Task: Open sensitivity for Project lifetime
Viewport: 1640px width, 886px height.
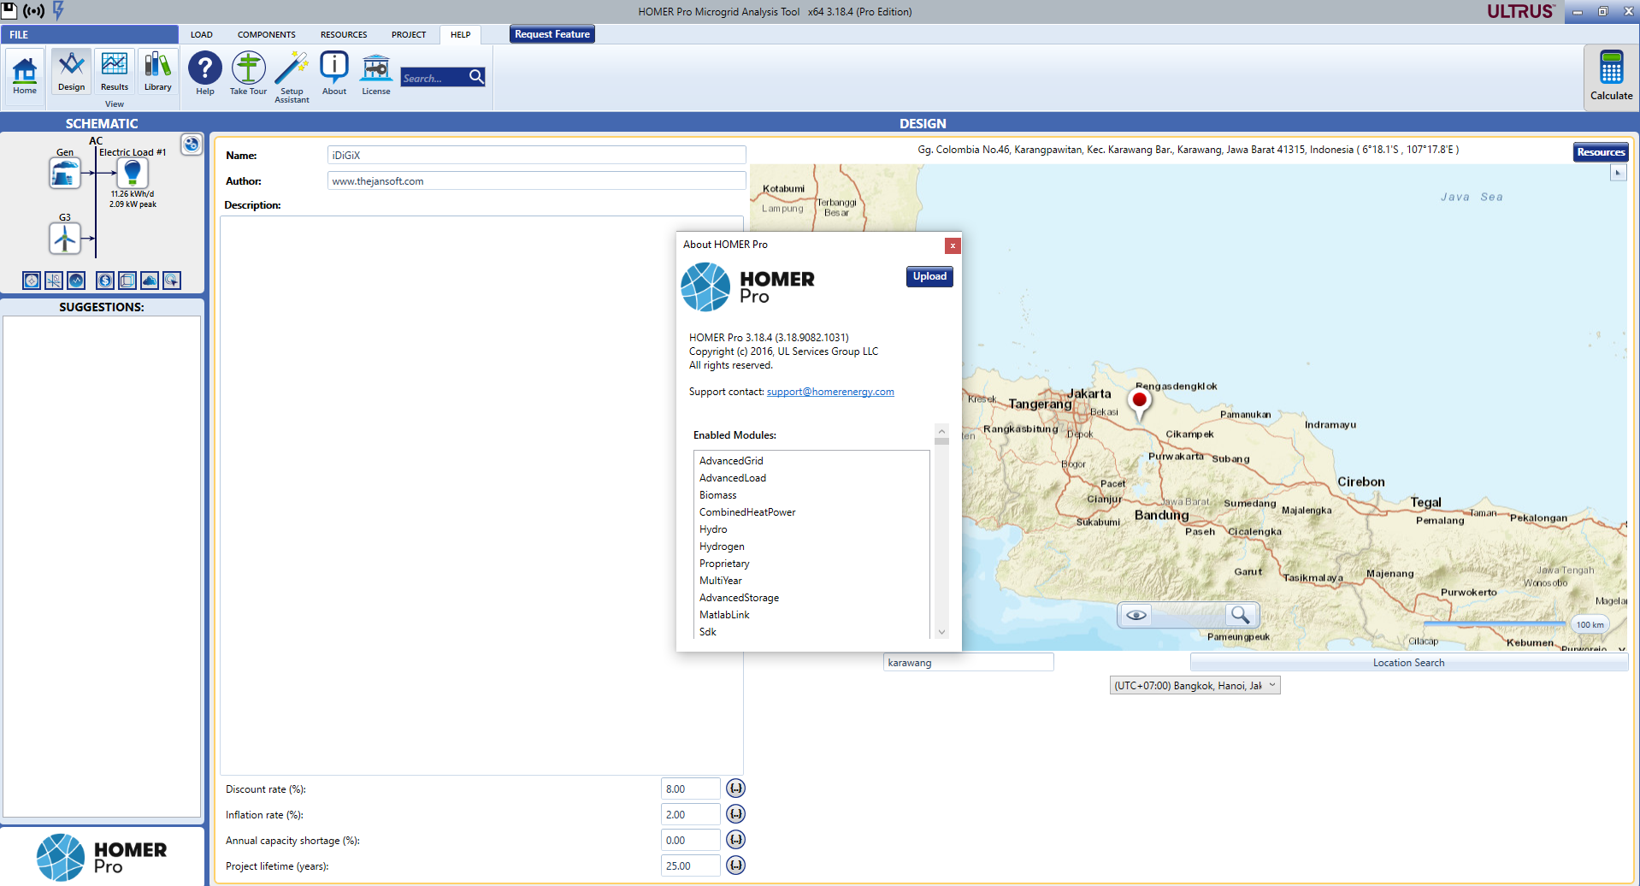Action: click(735, 865)
